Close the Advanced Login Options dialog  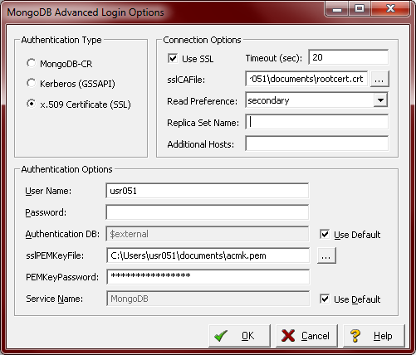(390, 8)
